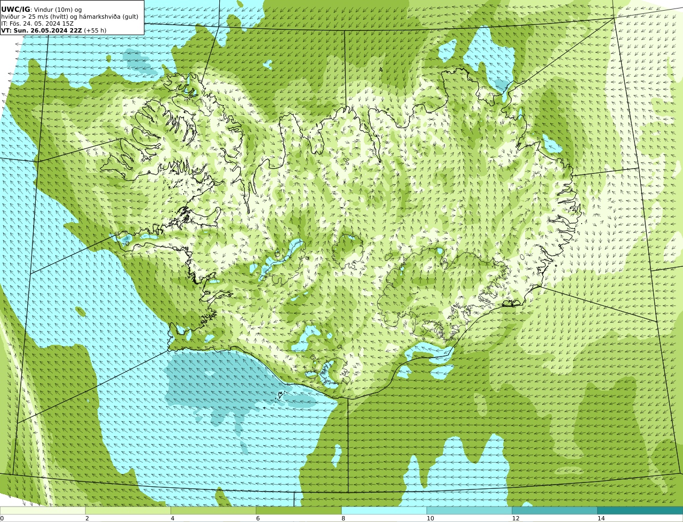Click the line 'VT: Sun. 26.05.2024 22Z (+55 h)'
The image size is (683, 522).
[53, 30]
